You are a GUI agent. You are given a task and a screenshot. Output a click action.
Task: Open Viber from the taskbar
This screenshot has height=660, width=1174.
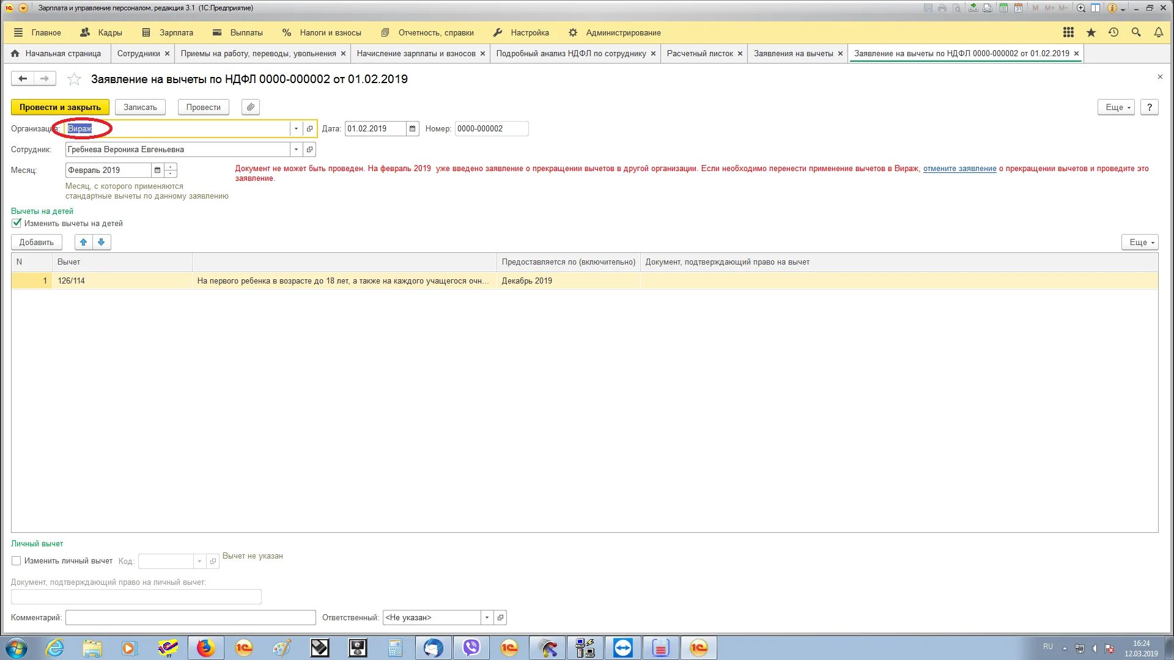(x=471, y=648)
